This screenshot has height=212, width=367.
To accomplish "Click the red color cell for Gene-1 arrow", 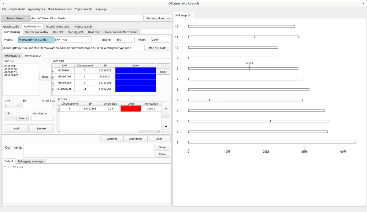I will coord(131,109).
